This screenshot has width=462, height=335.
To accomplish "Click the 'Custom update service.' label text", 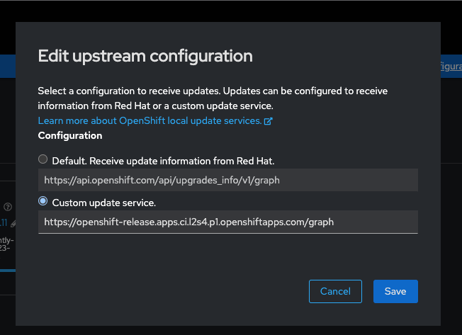I will point(103,203).
